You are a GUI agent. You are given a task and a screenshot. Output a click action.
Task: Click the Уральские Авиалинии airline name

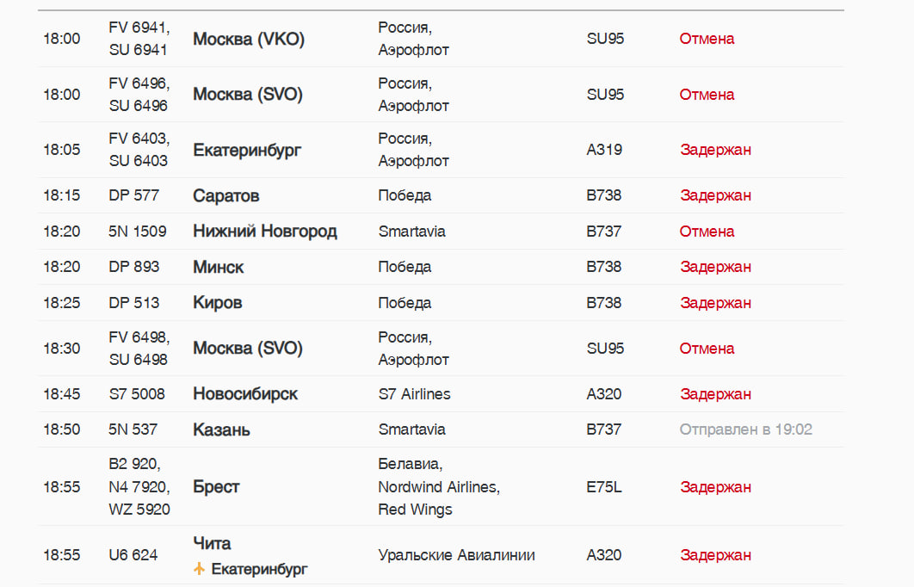click(457, 555)
